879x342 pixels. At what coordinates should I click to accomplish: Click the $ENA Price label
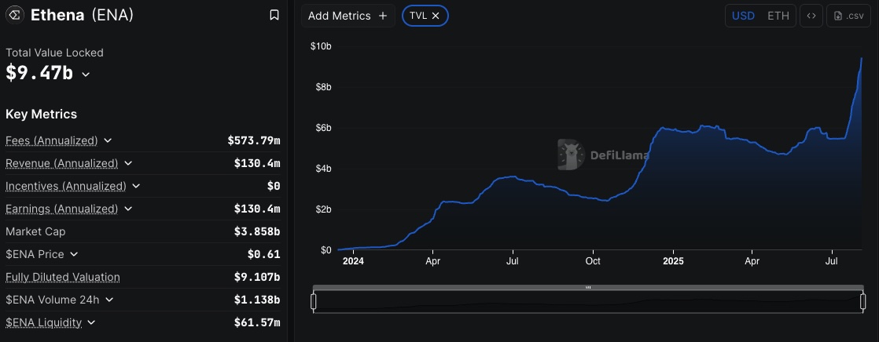coord(35,254)
